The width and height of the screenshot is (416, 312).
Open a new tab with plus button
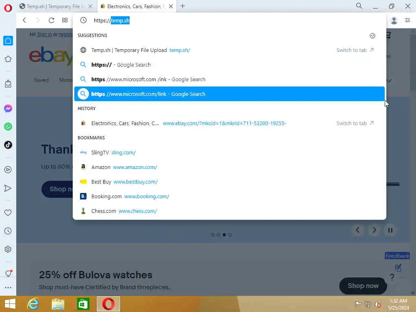182,6
